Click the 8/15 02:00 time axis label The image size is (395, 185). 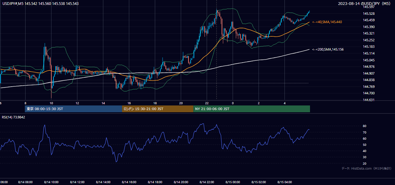(x=259, y=182)
